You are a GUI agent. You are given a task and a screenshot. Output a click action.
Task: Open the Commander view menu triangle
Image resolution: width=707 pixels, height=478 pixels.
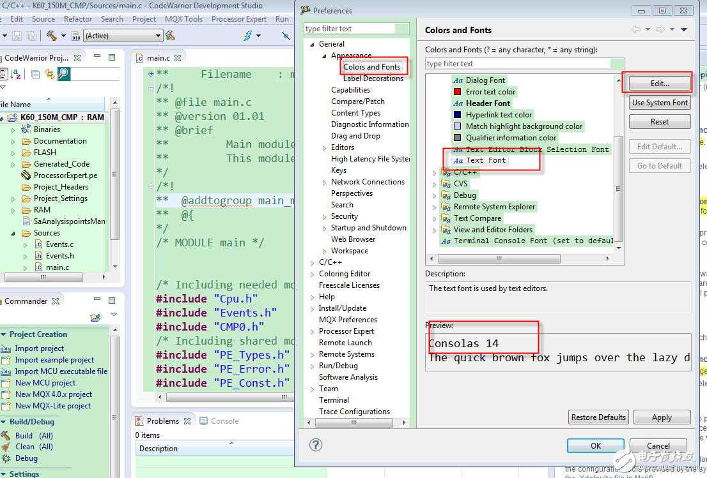pos(113,315)
